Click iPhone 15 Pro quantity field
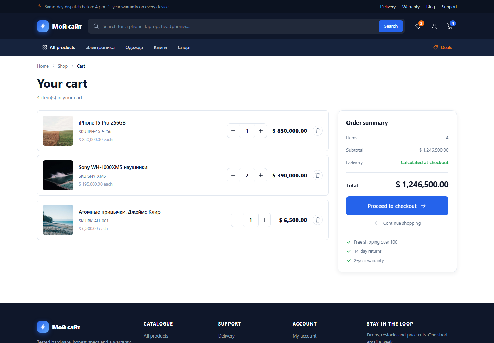 coord(247,131)
